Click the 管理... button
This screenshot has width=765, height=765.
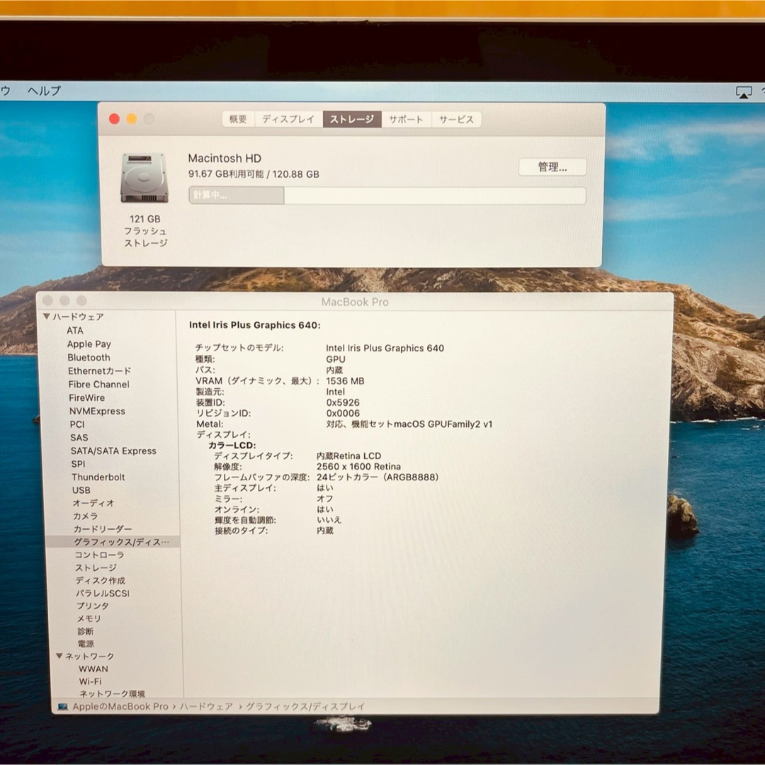pos(552,167)
